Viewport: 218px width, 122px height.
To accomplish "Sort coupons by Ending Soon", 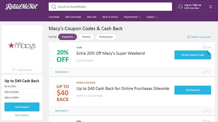I will coord(106,37).
